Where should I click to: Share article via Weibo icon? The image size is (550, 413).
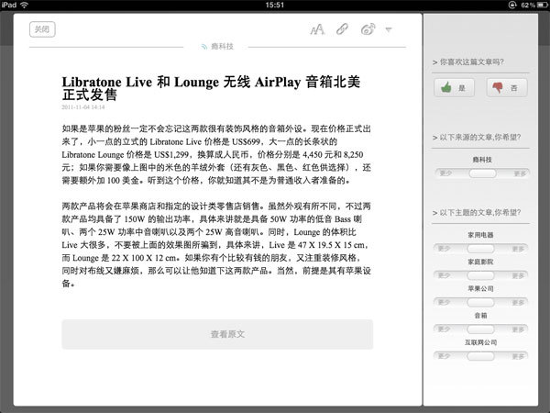[368, 29]
